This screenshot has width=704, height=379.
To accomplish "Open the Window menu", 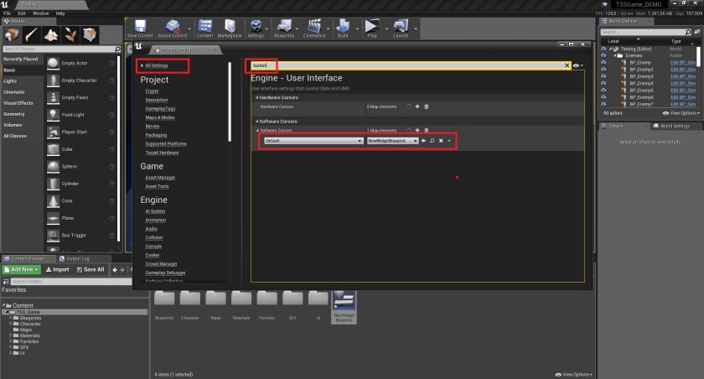I will point(40,13).
